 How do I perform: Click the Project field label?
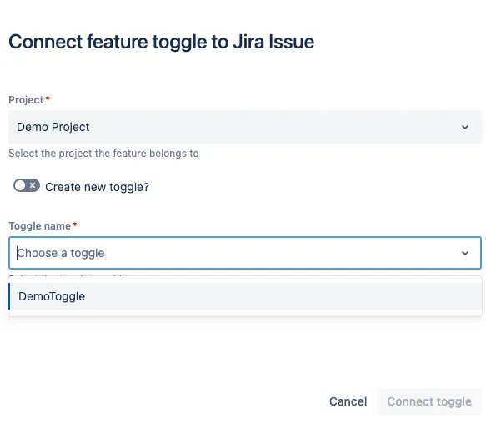26,100
